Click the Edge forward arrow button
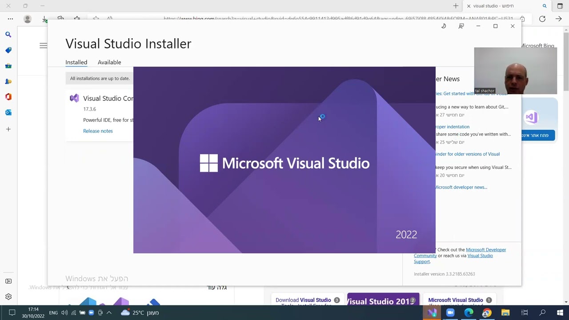Image resolution: width=569 pixels, height=320 pixels. click(559, 19)
